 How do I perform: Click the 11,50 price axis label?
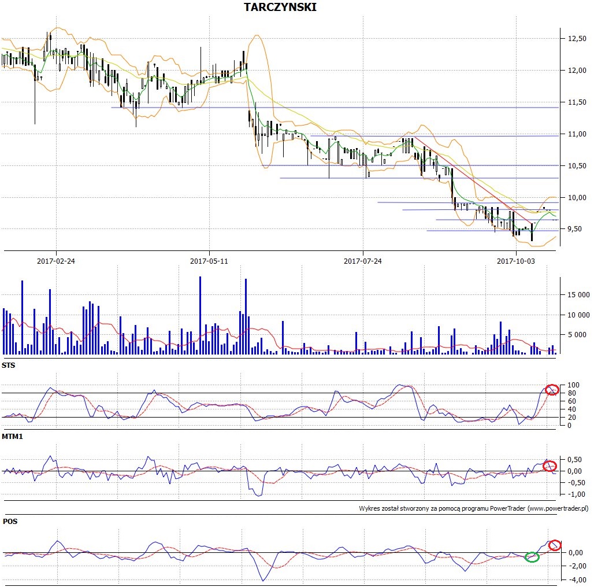point(577,102)
